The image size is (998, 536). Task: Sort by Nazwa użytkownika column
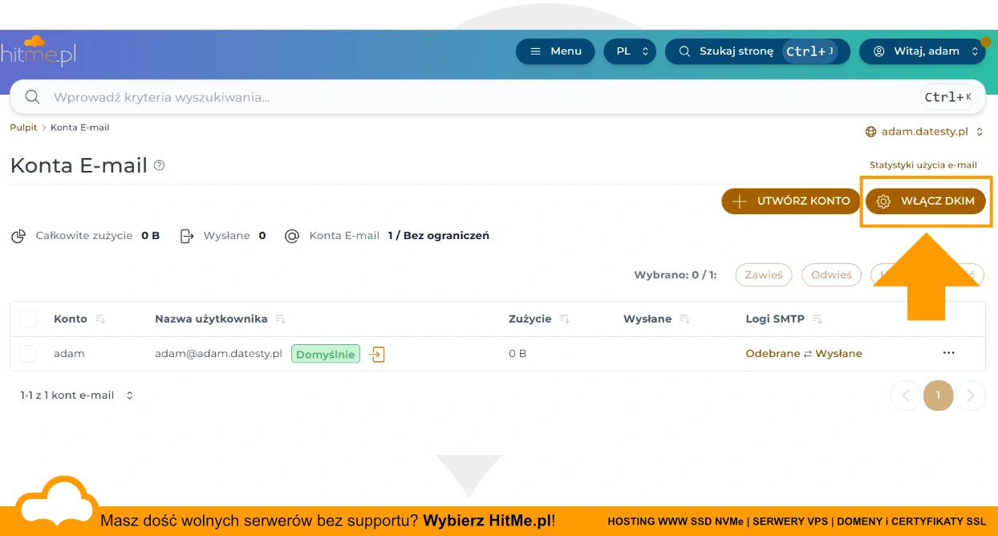(x=220, y=319)
